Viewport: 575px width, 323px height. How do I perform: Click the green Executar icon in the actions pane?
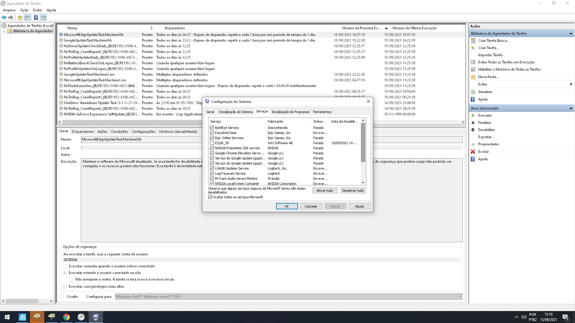[473, 115]
